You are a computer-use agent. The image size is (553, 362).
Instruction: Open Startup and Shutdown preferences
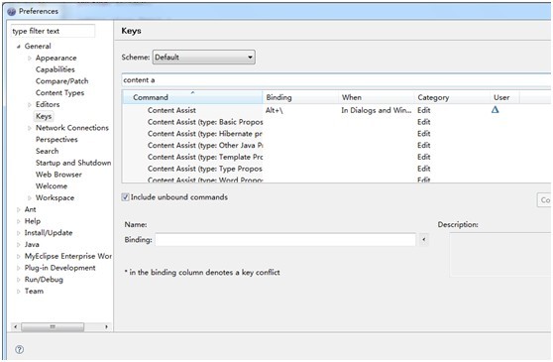(73, 163)
